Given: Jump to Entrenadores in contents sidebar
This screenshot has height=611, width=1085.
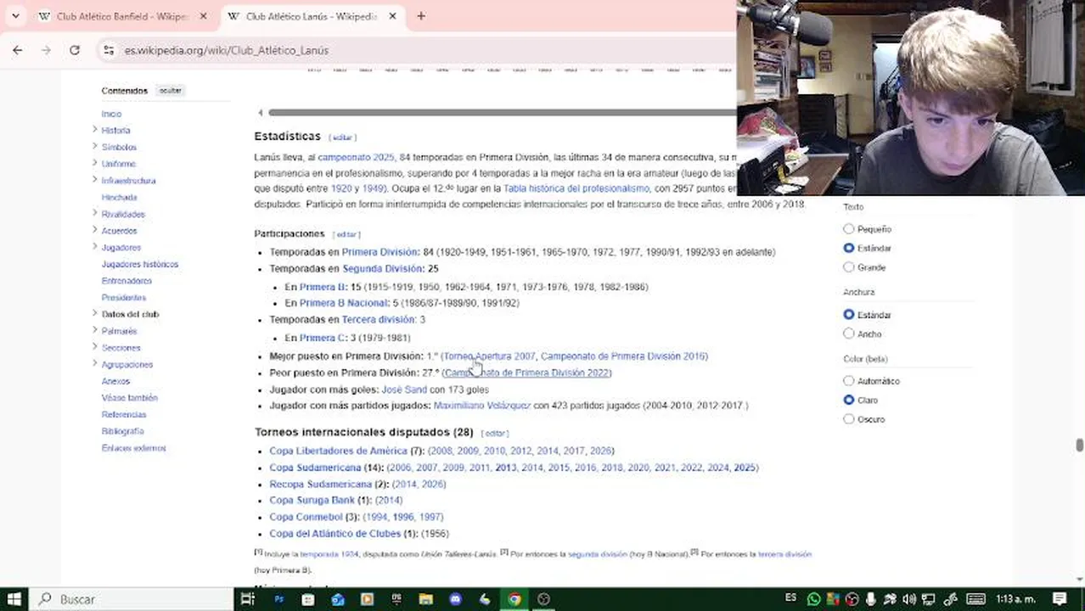Looking at the screenshot, I should click(x=126, y=281).
